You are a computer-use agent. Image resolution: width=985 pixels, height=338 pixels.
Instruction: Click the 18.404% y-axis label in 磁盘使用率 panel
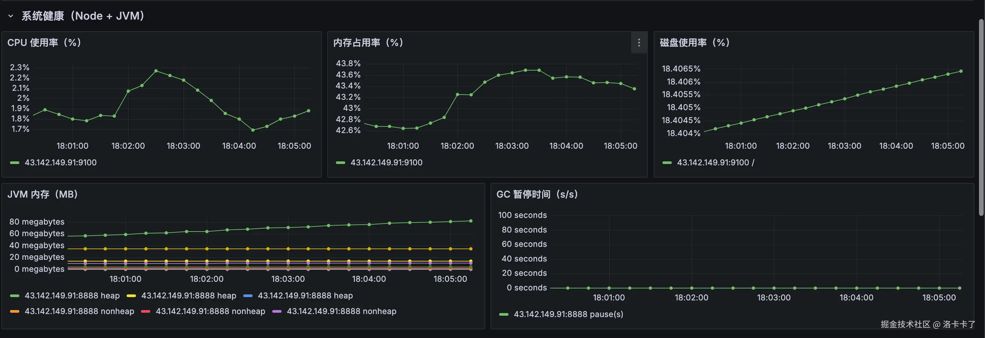click(683, 133)
